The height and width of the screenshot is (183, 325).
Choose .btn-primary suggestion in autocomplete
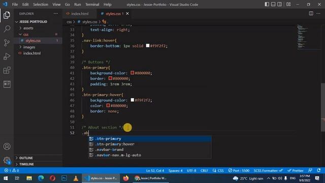point(150,139)
